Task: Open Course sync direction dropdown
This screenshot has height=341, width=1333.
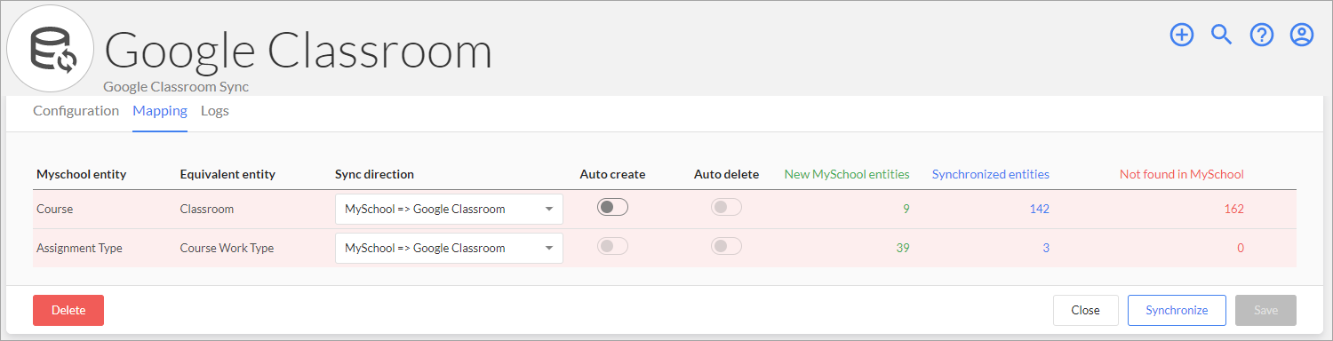Action: click(x=449, y=210)
